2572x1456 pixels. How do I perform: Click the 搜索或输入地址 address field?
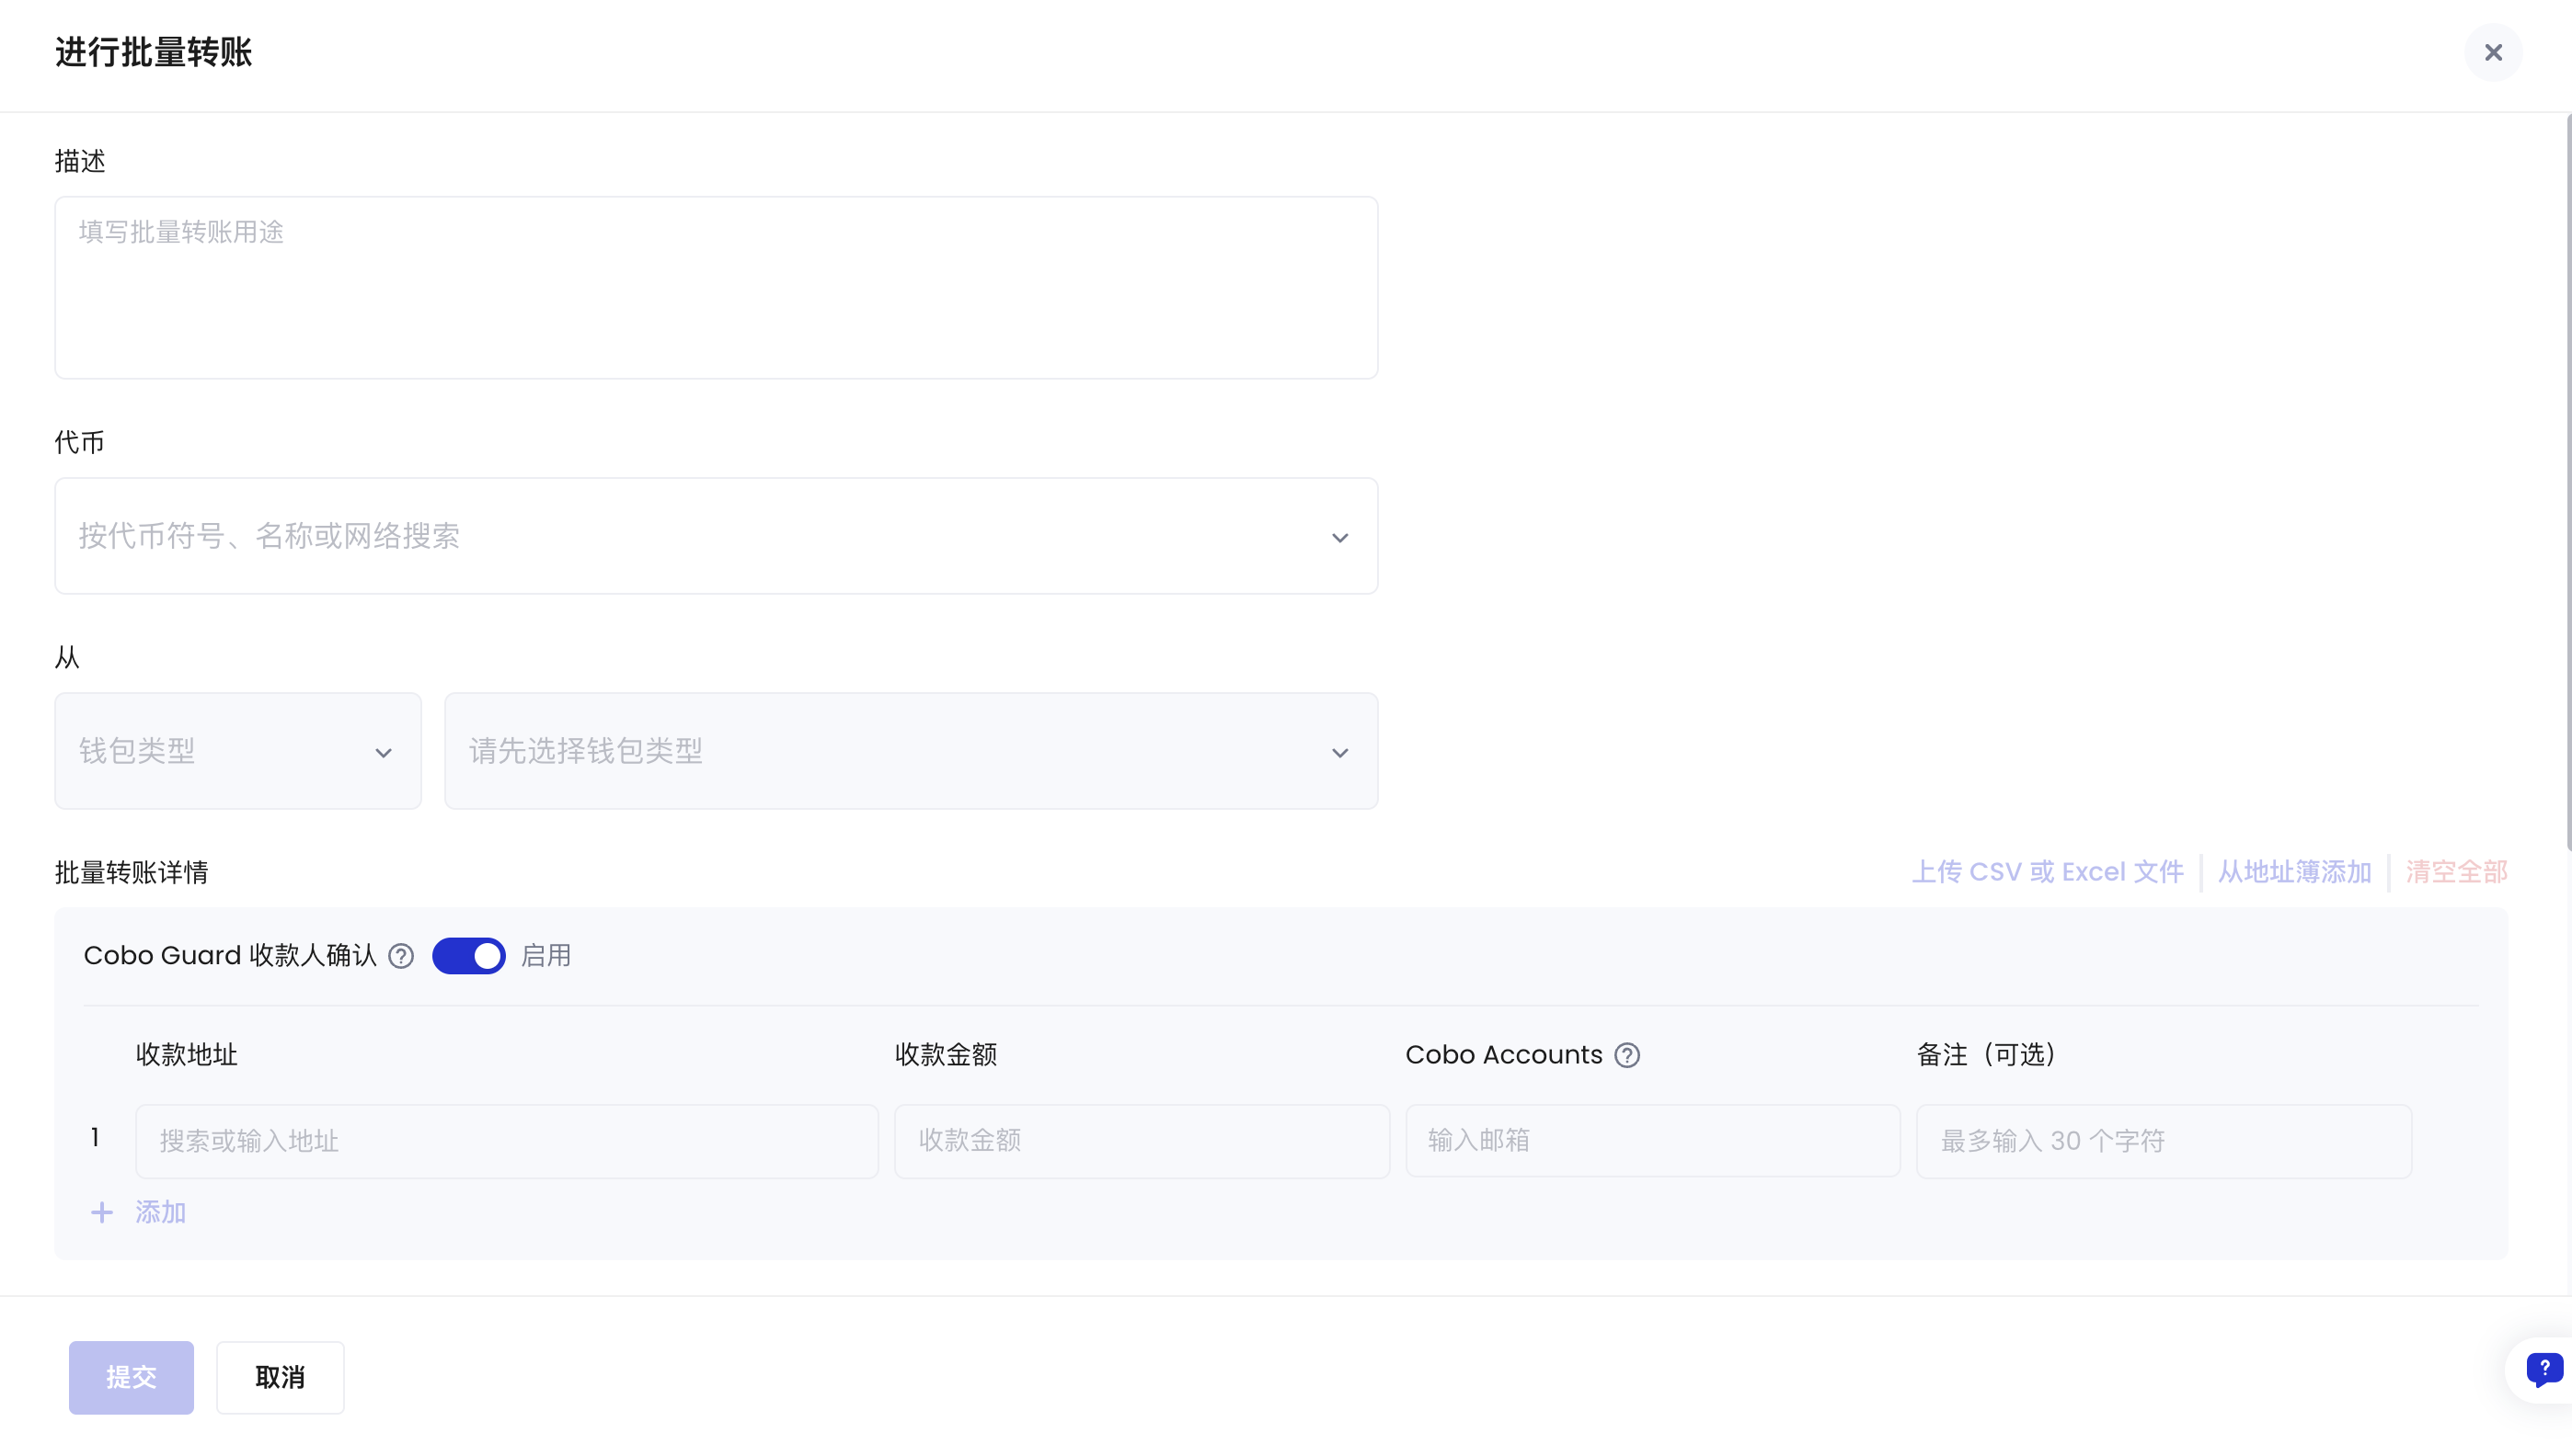click(x=506, y=1141)
